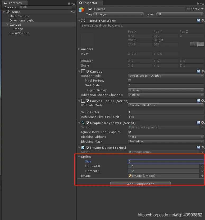
Task: Uncheck Ignore Reversed Graphics
Action: click(130, 132)
